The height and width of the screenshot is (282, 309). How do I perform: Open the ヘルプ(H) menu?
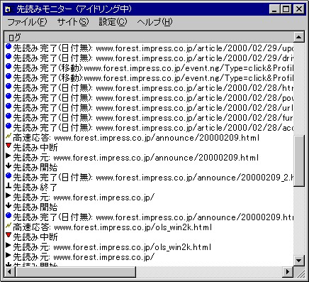pos(154,22)
